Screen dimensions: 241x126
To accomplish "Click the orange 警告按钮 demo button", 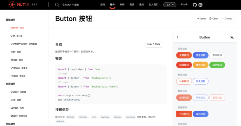I will pos(201,65).
